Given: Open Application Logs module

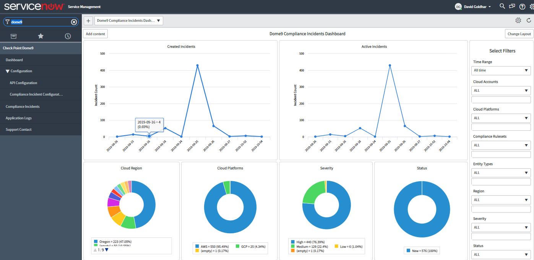Looking at the screenshot, I should tap(41, 118).
